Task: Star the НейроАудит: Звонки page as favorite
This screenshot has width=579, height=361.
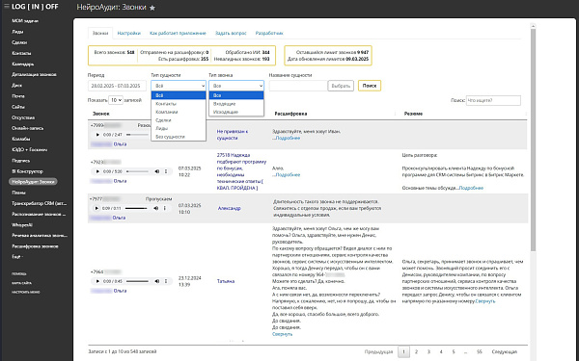Action: (x=152, y=8)
